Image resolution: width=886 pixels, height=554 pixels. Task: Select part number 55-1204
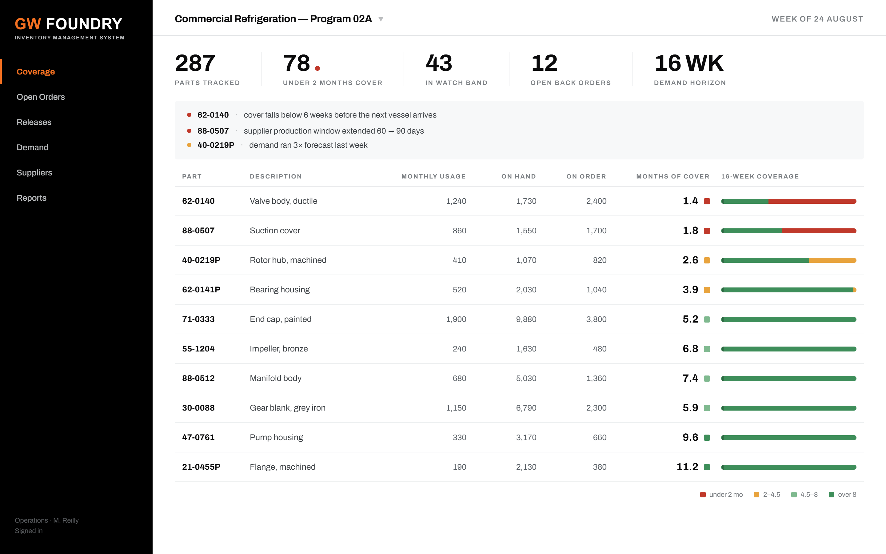click(198, 349)
